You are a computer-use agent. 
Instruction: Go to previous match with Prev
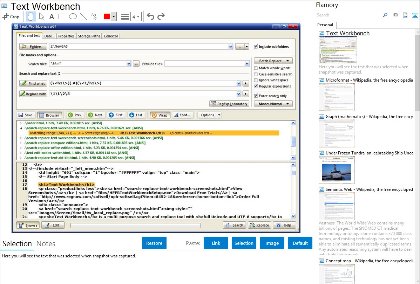(x=75, y=115)
